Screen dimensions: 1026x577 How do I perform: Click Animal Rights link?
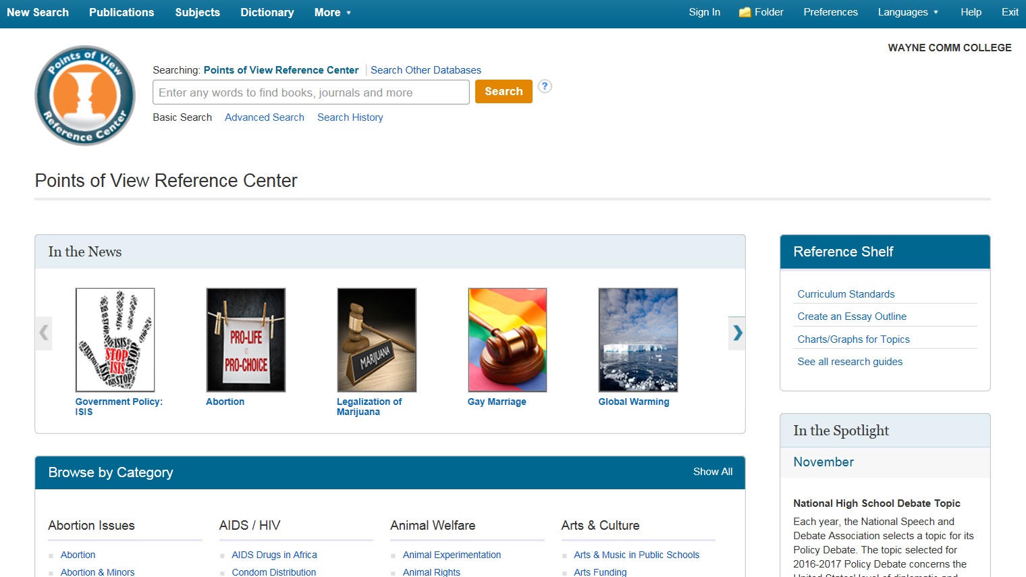click(x=431, y=572)
